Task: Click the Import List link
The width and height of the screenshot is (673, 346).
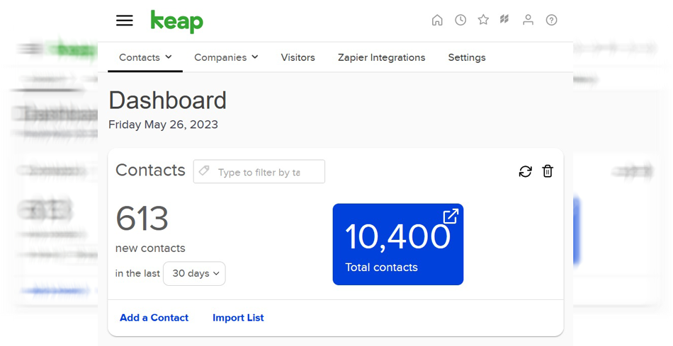Action: tap(238, 318)
